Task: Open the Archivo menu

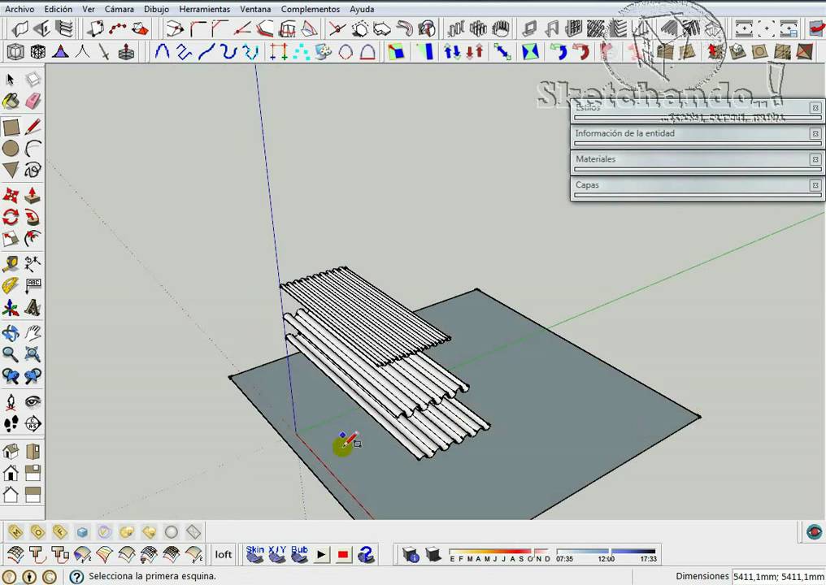Action: click(20, 9)
